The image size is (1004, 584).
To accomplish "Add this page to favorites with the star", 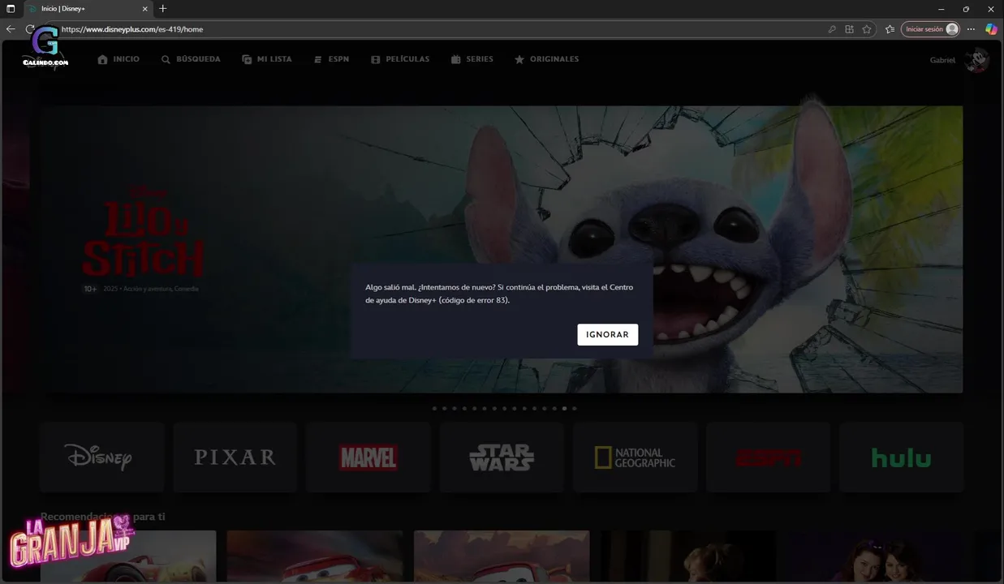I will (x=867, y=29).
